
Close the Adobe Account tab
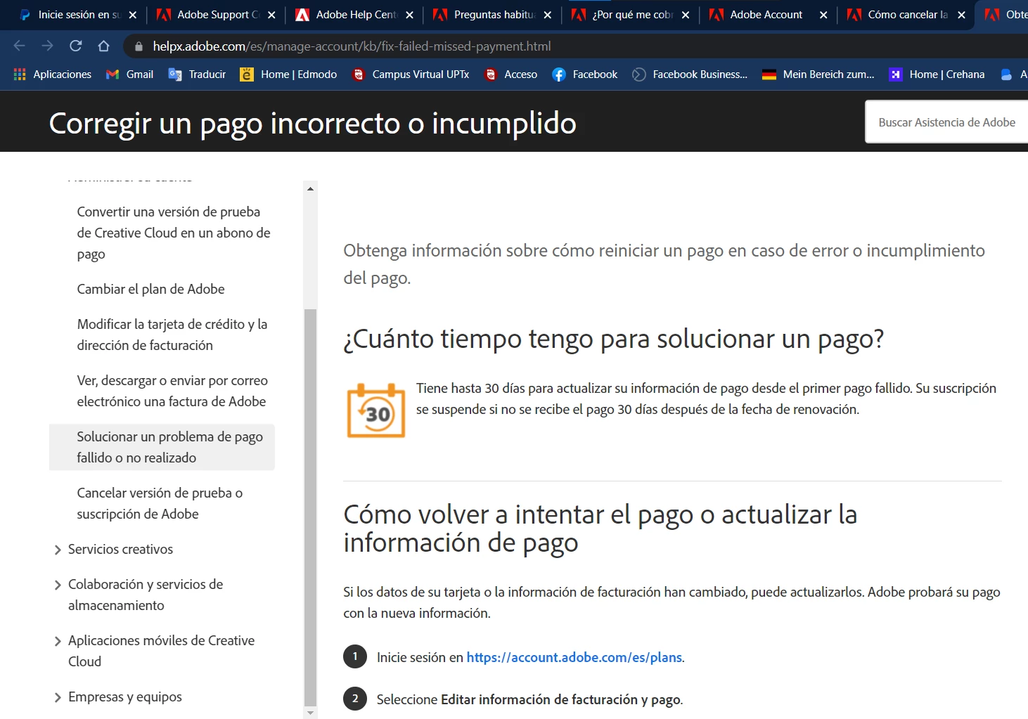[823, 15]
